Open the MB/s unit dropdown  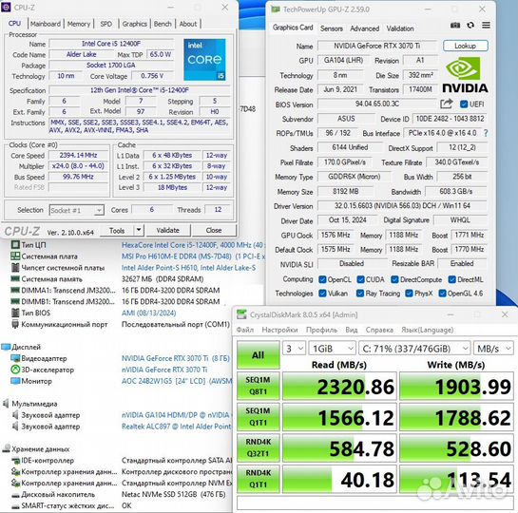click(x=493, y=349)
